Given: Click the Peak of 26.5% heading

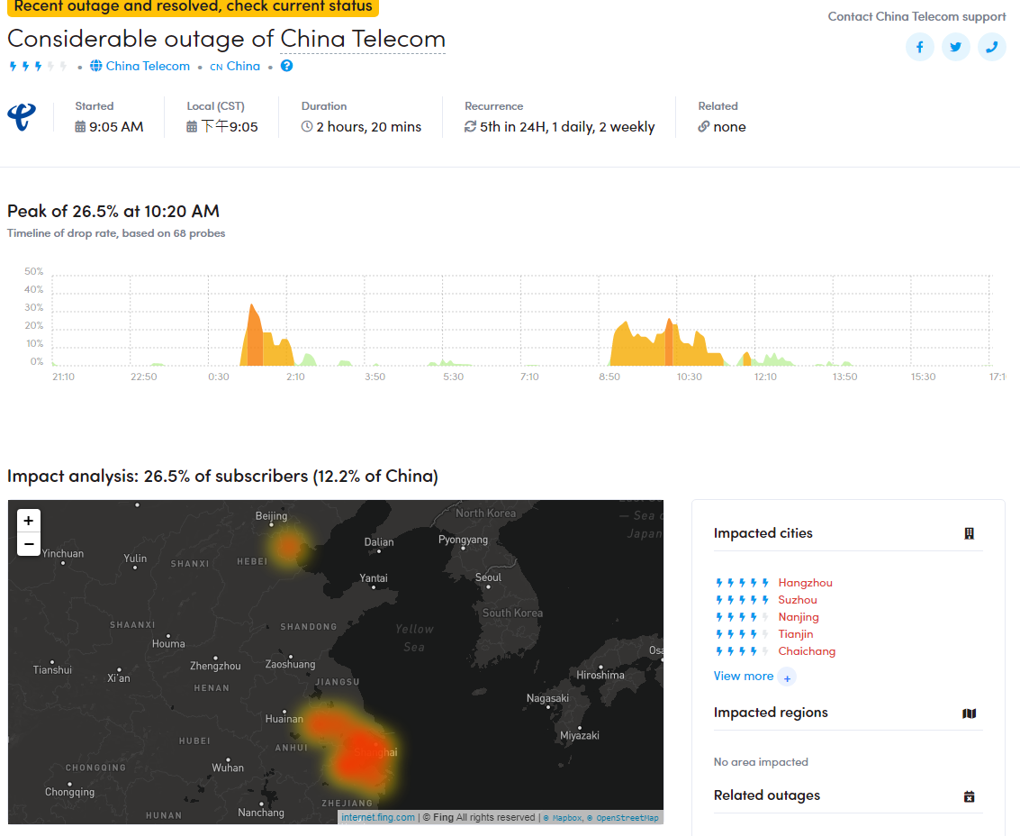Looking at the screenshot, I should click(x=113, y=211).
